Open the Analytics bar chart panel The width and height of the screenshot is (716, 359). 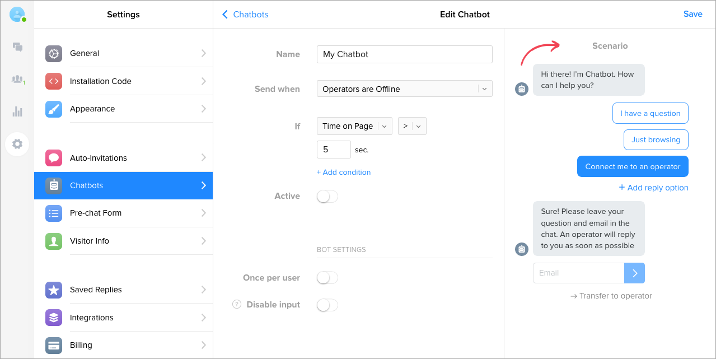tap(17, 111)
